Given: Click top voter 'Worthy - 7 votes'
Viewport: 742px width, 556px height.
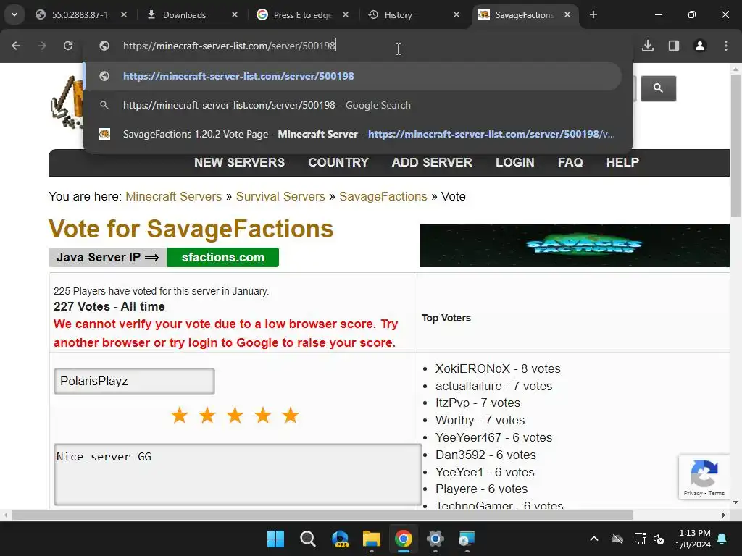Looking at the screenshot, I should coord(480,421).
